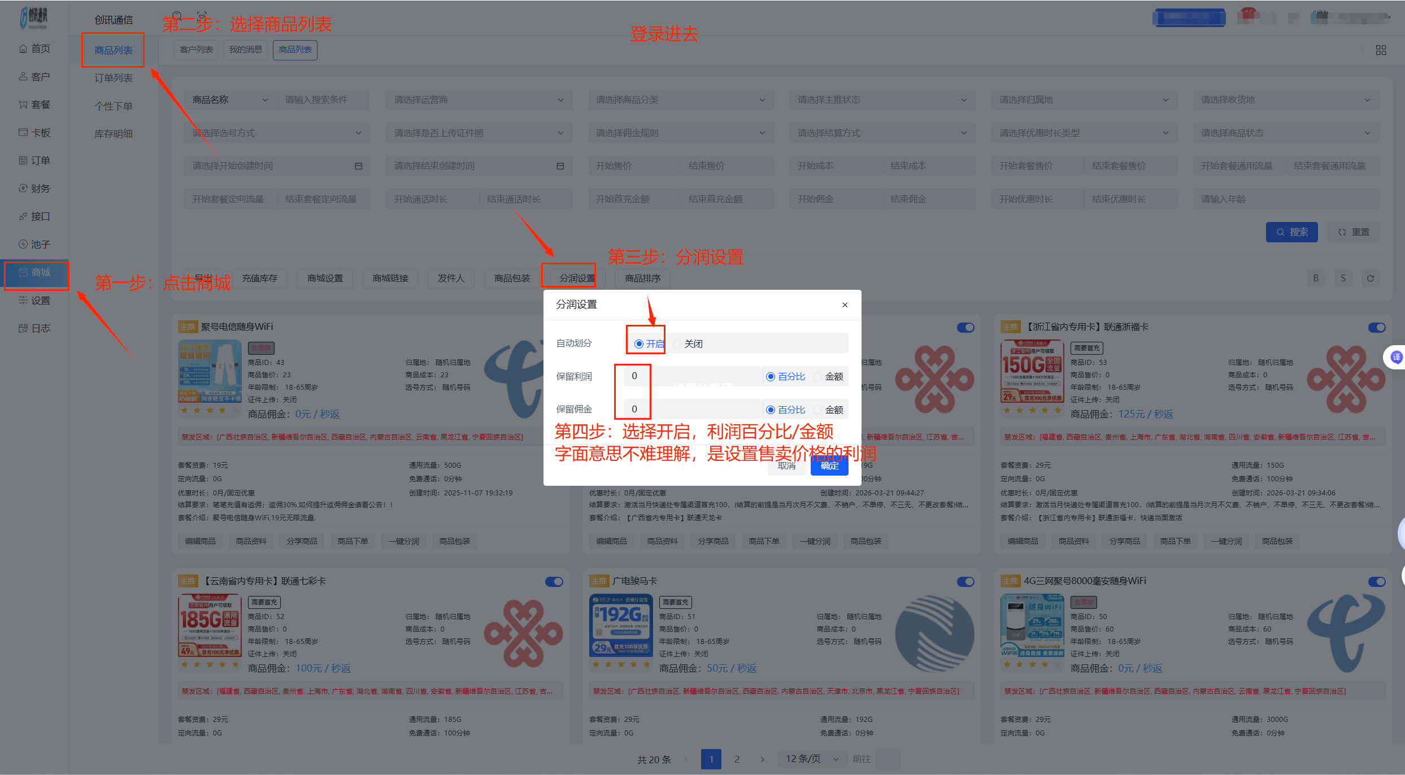1405x775 pixels.
Task: Open 订单列表 from the left menu
Action: tap(112, 77)
